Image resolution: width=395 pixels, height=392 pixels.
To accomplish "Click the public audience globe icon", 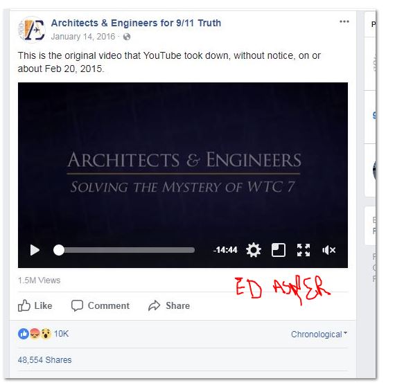I will tap(127, 37).
